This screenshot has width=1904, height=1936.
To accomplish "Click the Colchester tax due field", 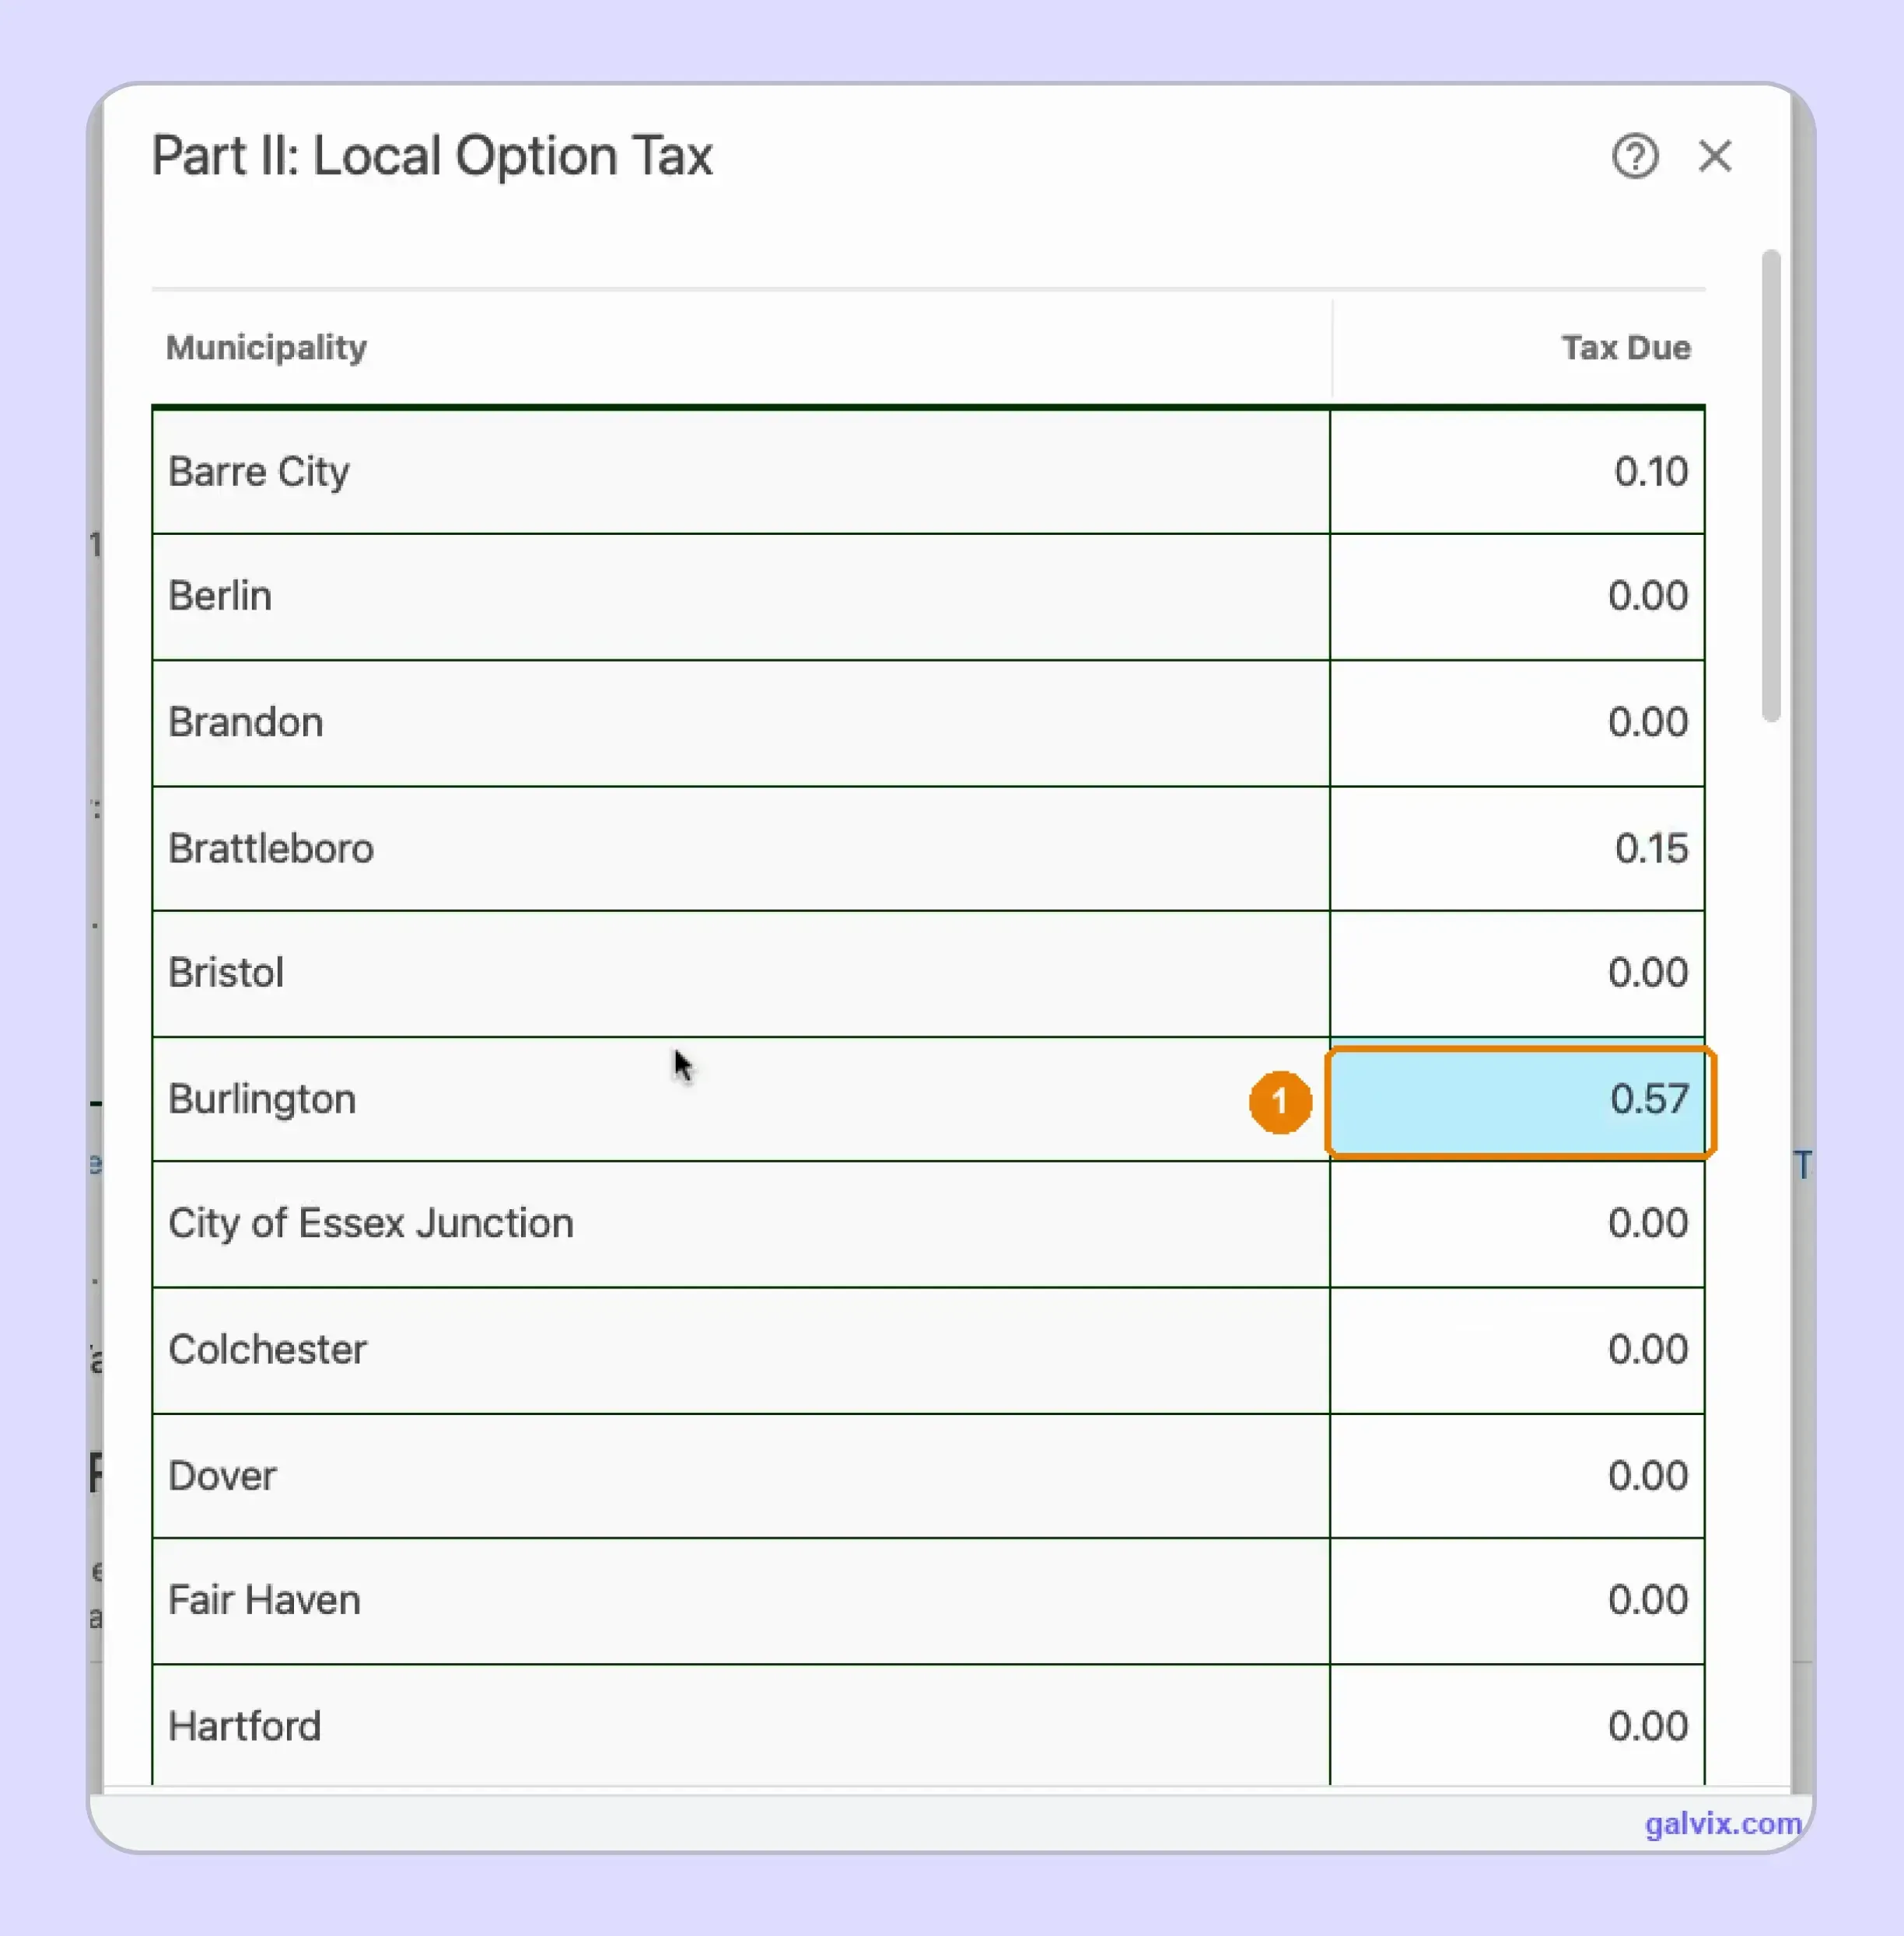I will (1517, 1351).
